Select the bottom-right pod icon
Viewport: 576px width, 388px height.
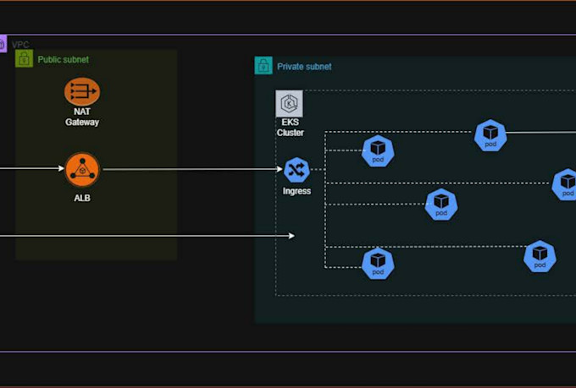(x=540, y=256)
